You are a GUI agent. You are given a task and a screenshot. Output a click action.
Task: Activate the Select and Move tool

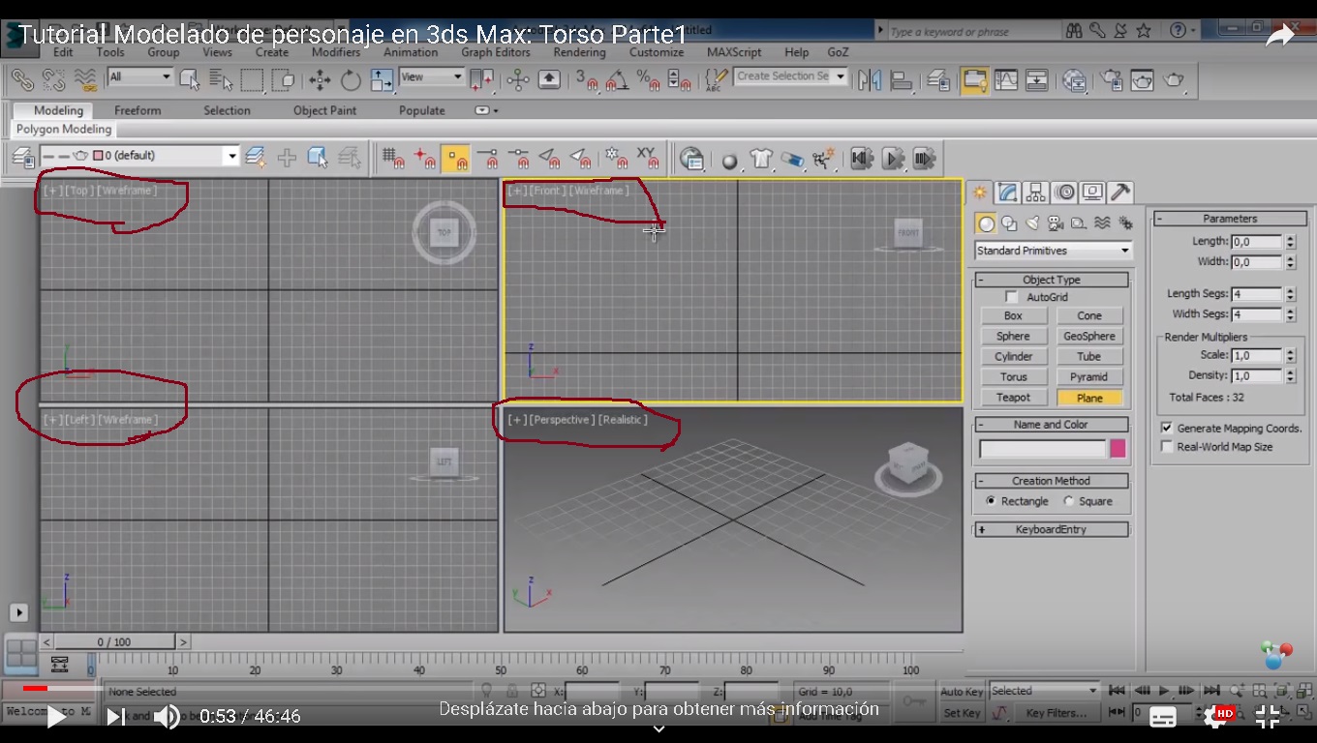pyautogui.click(x=320, y=78)
